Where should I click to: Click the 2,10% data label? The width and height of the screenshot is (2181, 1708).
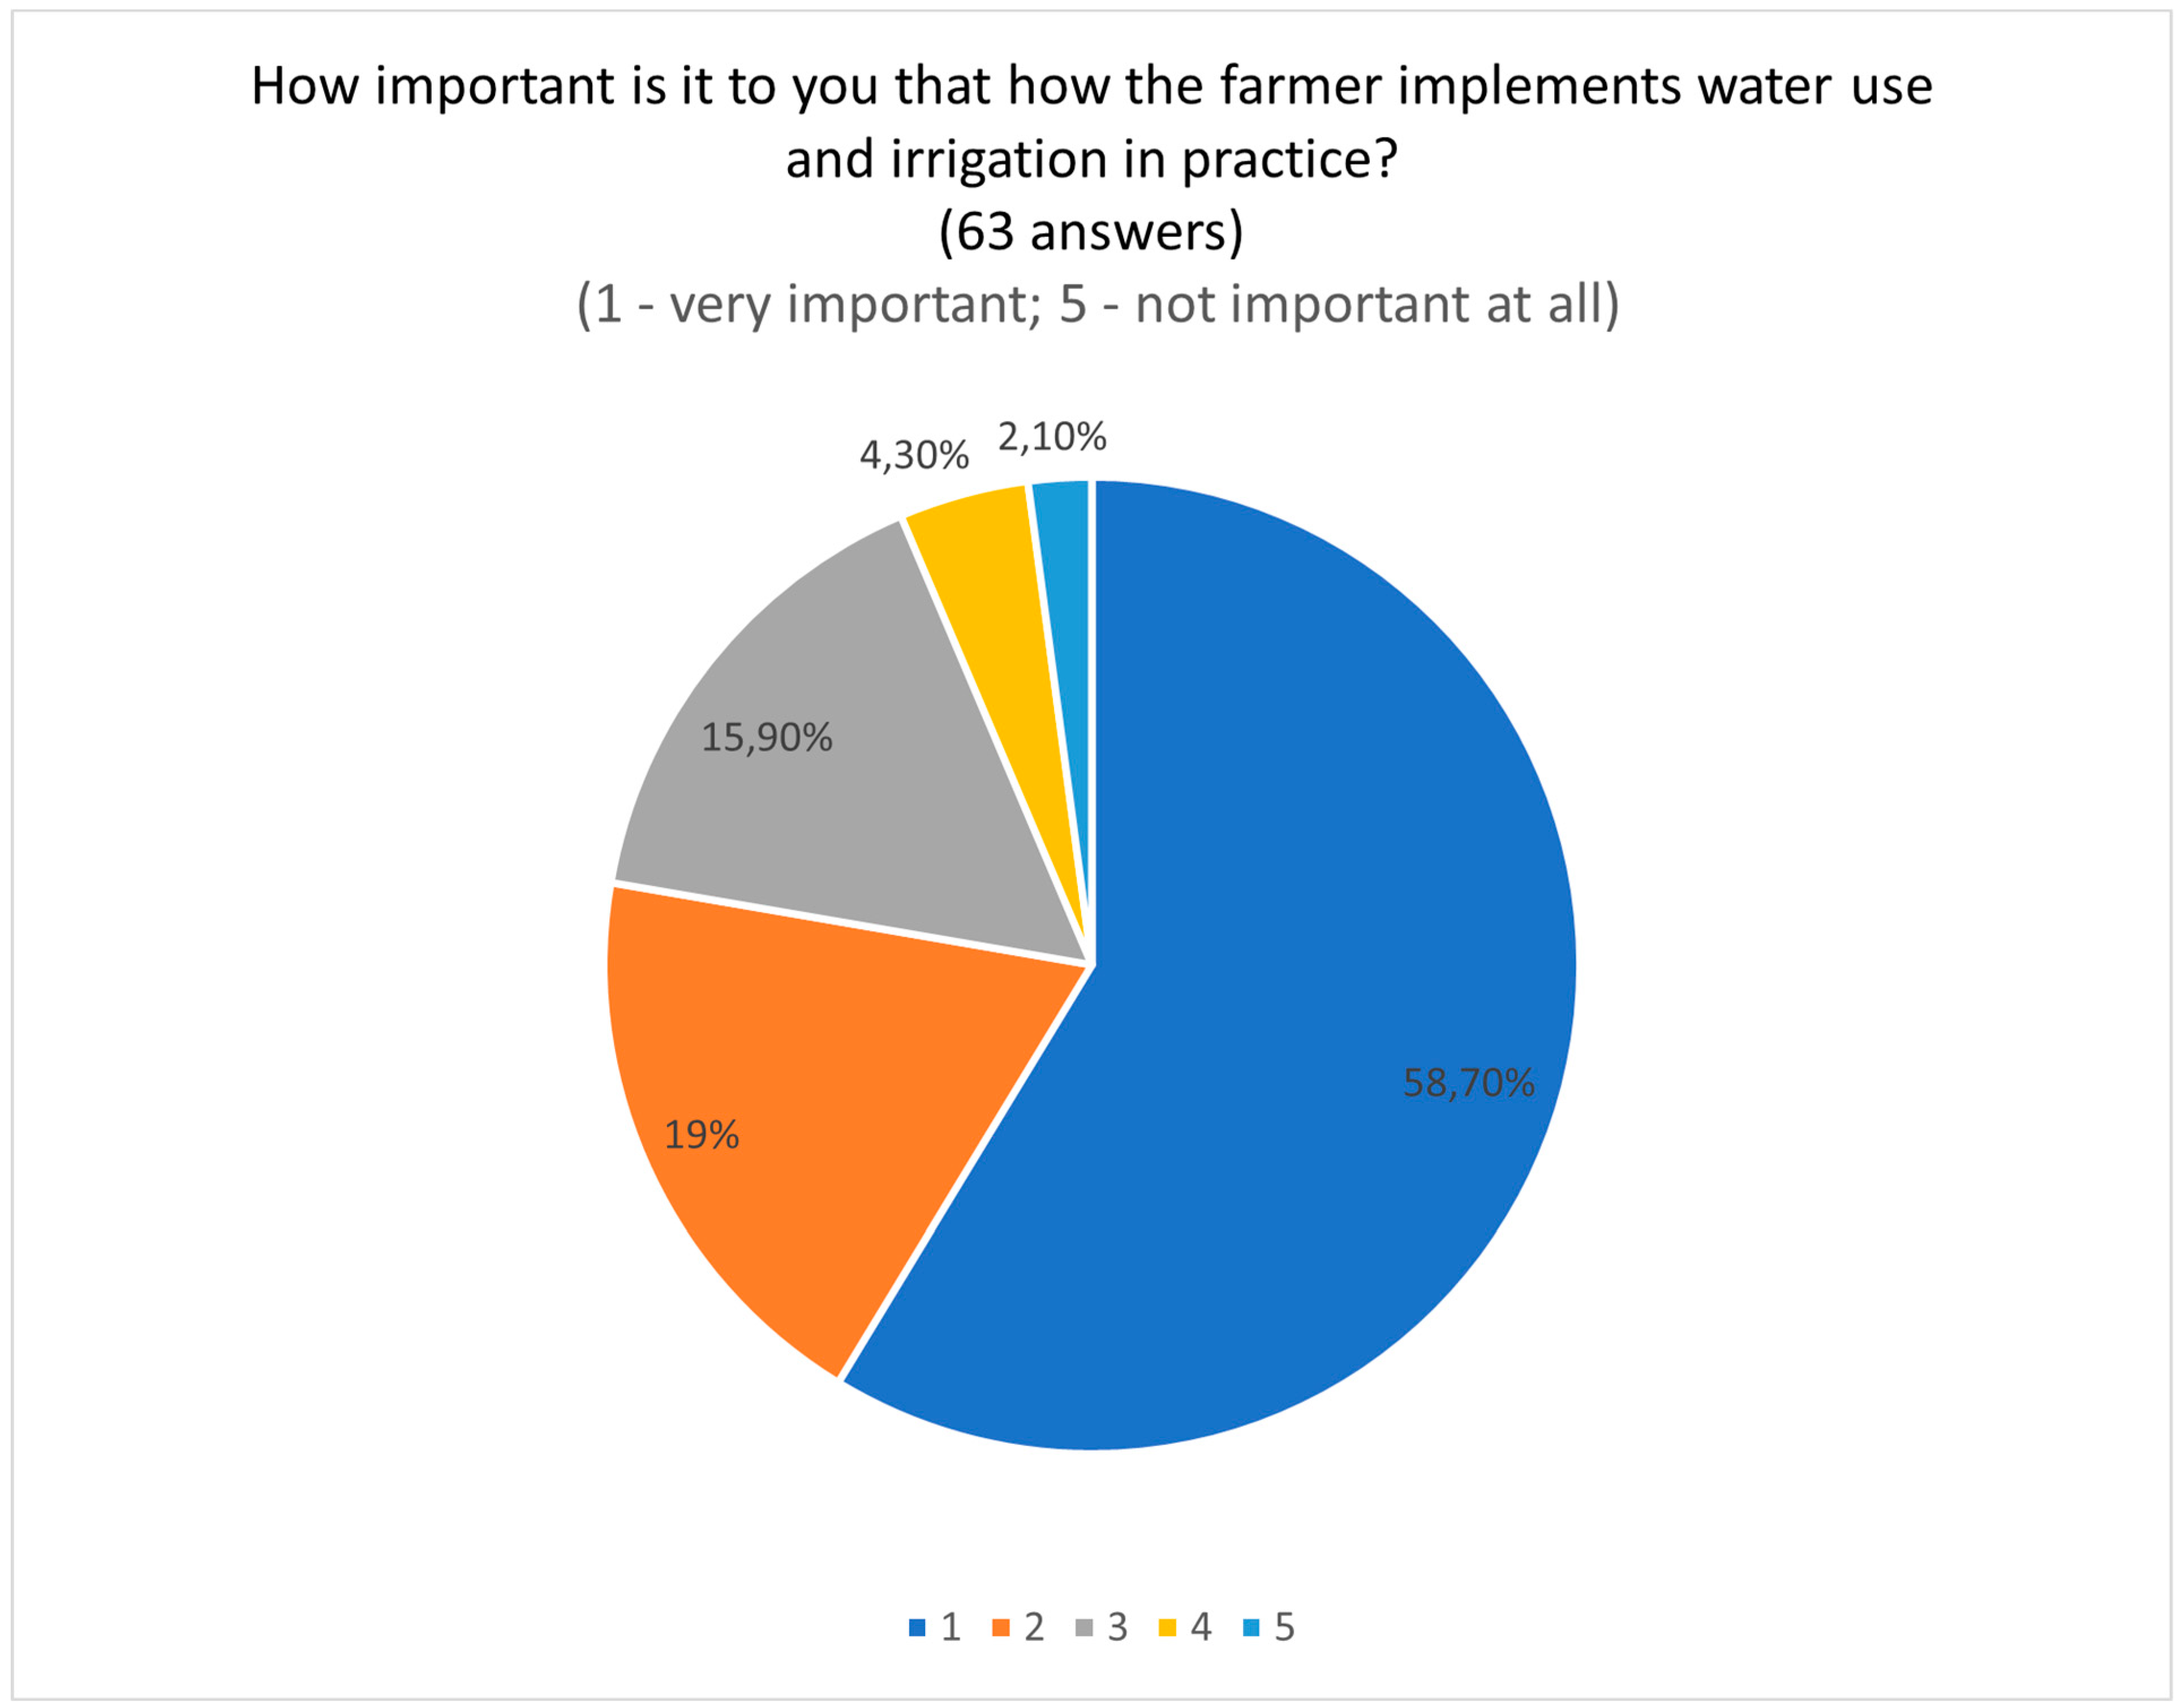1052,437
